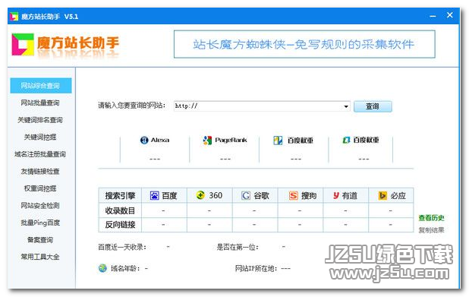Click the 域名年龄 label
Image resolution: width=469 pixels, height=297 pixels.
(125, 269)
